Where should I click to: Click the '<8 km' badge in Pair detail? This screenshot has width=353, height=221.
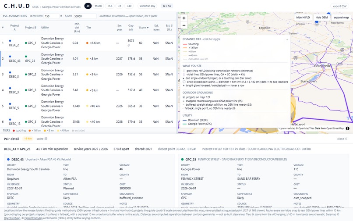[x=28, y=139]
